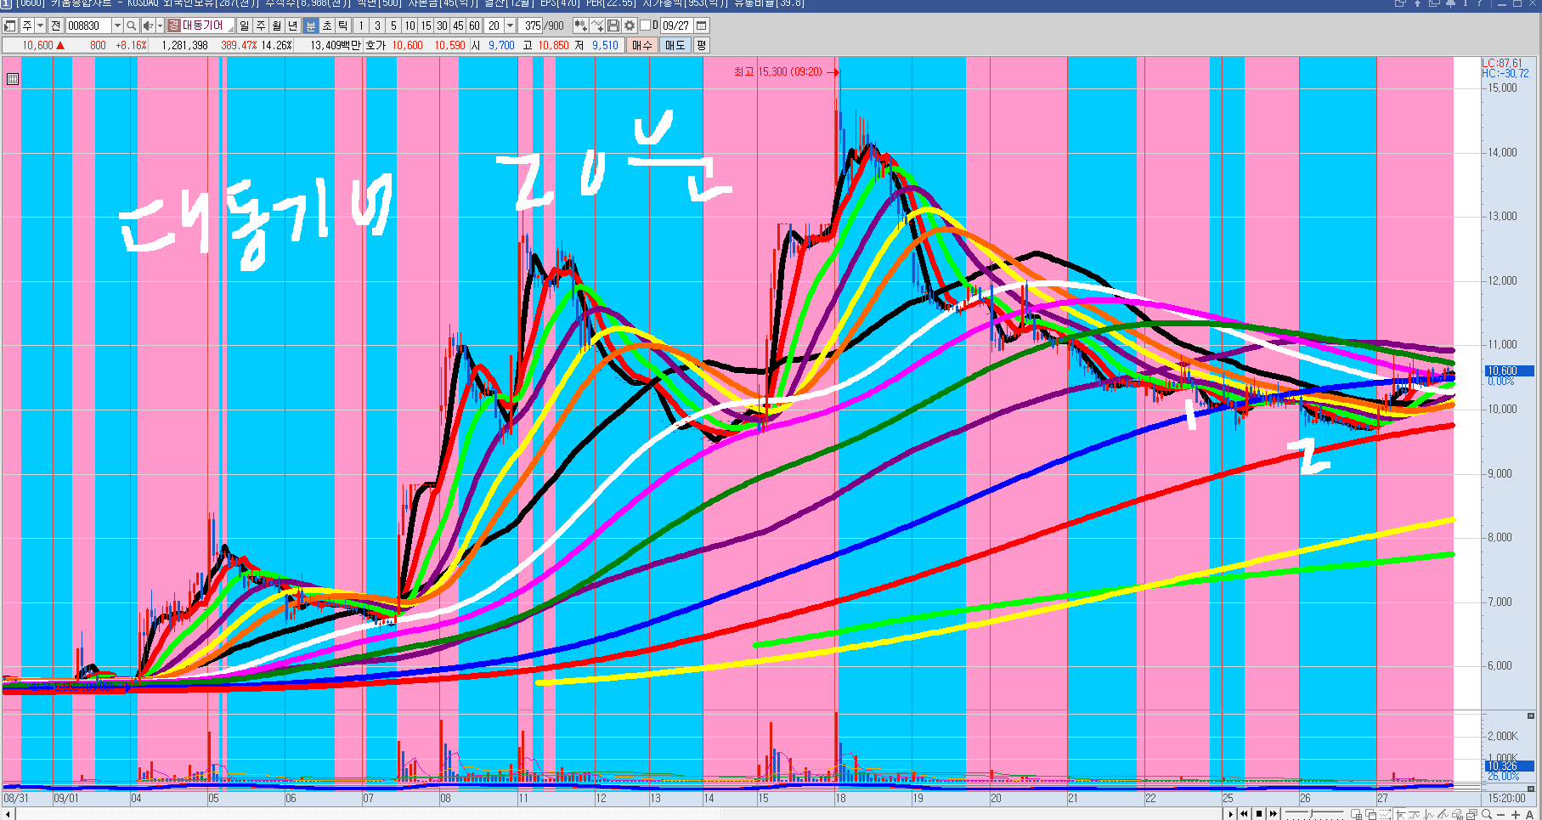Switch to 일 (daily) chart period

[x=245, y=25]
